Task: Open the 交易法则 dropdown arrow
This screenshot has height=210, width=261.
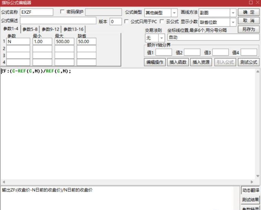Action: point(161,38)
